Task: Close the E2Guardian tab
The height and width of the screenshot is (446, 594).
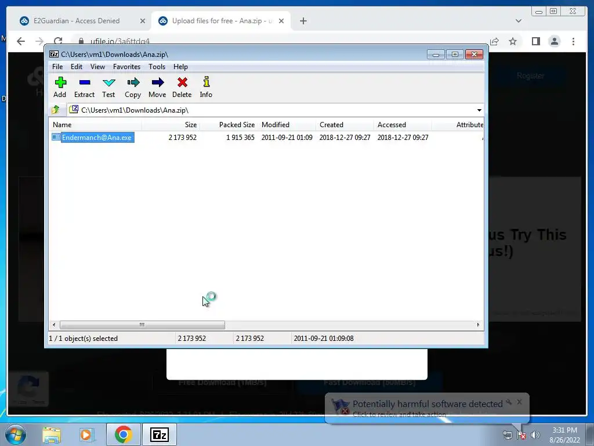Action: [143, 21]
